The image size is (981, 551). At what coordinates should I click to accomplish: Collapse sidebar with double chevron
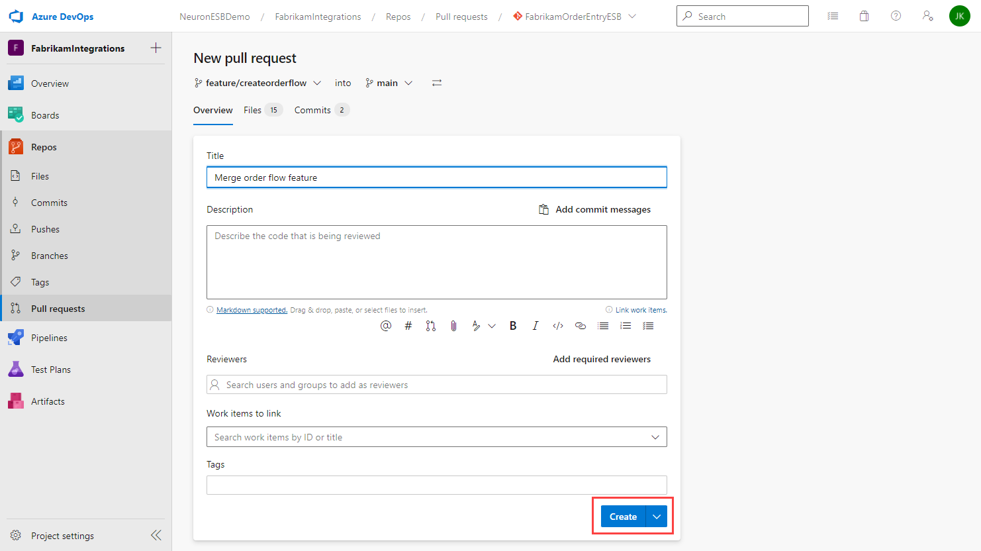(x=156, y=535)
